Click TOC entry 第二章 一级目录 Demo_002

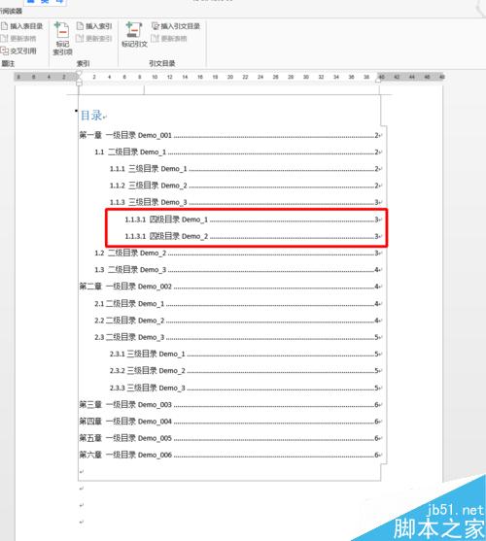230,287
